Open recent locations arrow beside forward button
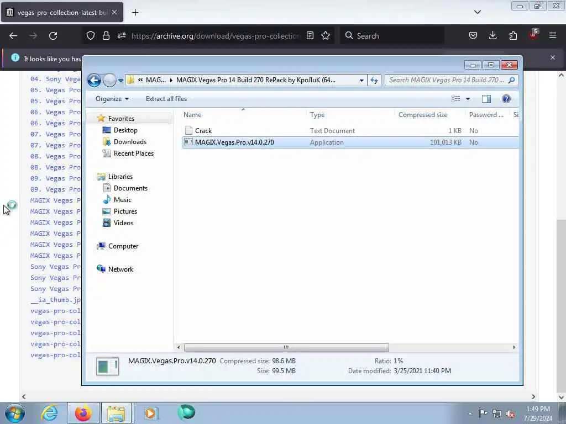The height and width of the screenshot is (424, 566). click(x=120, y=81)
